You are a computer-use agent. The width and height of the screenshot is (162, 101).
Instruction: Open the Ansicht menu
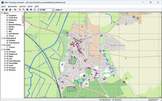[x=23, y=6]
